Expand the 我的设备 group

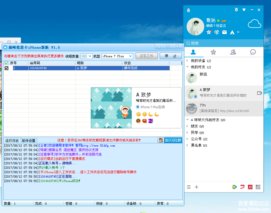(x=187, y=61)
